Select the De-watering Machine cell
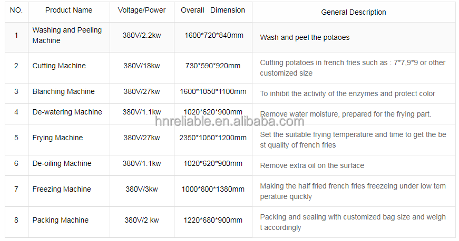This screenshot has height=241, width=459. 67,112
